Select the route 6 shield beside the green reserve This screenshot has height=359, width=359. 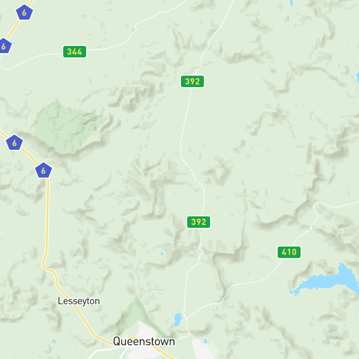pos(14,143)
